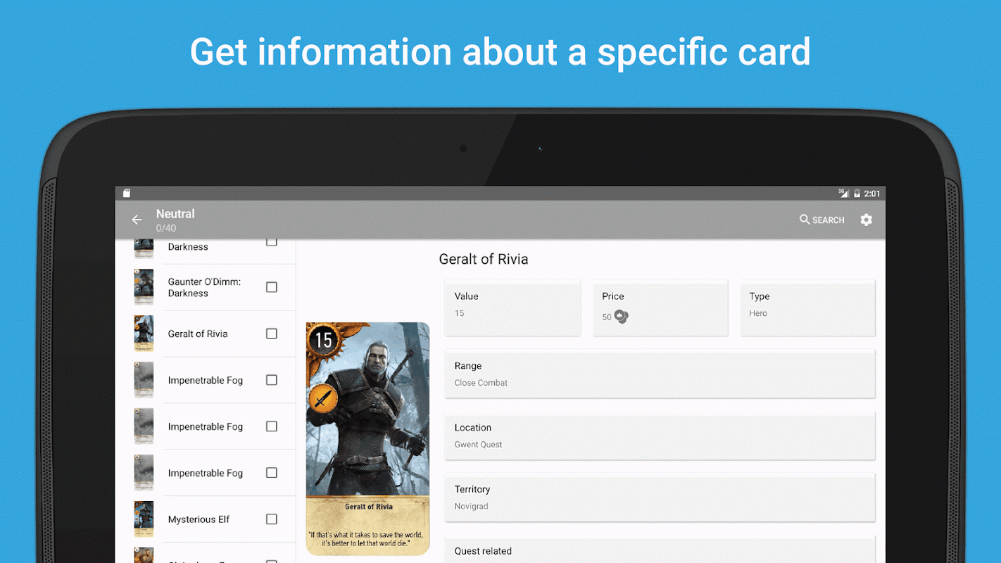Tap the SD card status bar icon
Image resolution: width=1001 pixels, height=563 pixels.
tap(127, 193)
